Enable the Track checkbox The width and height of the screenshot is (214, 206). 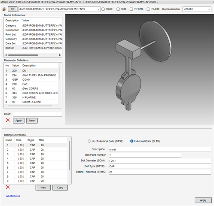(103, 9)
